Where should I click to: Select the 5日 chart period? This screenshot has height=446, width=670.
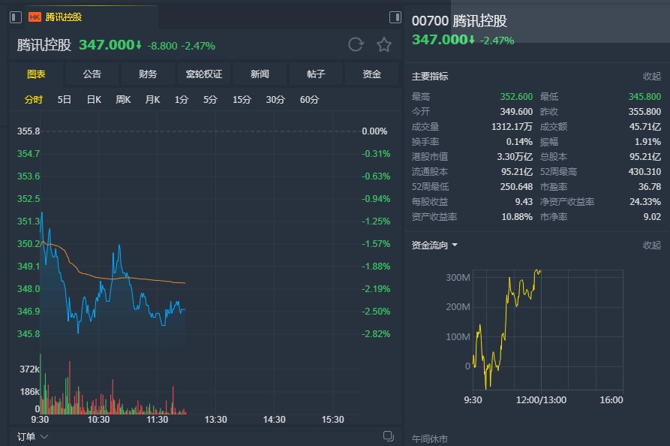(64, 100)
